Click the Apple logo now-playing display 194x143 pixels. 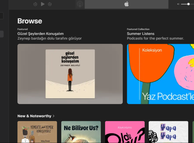tap(126, 4)
